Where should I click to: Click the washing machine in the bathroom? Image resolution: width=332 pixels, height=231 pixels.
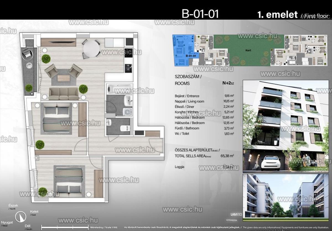(x=128, y=112)
